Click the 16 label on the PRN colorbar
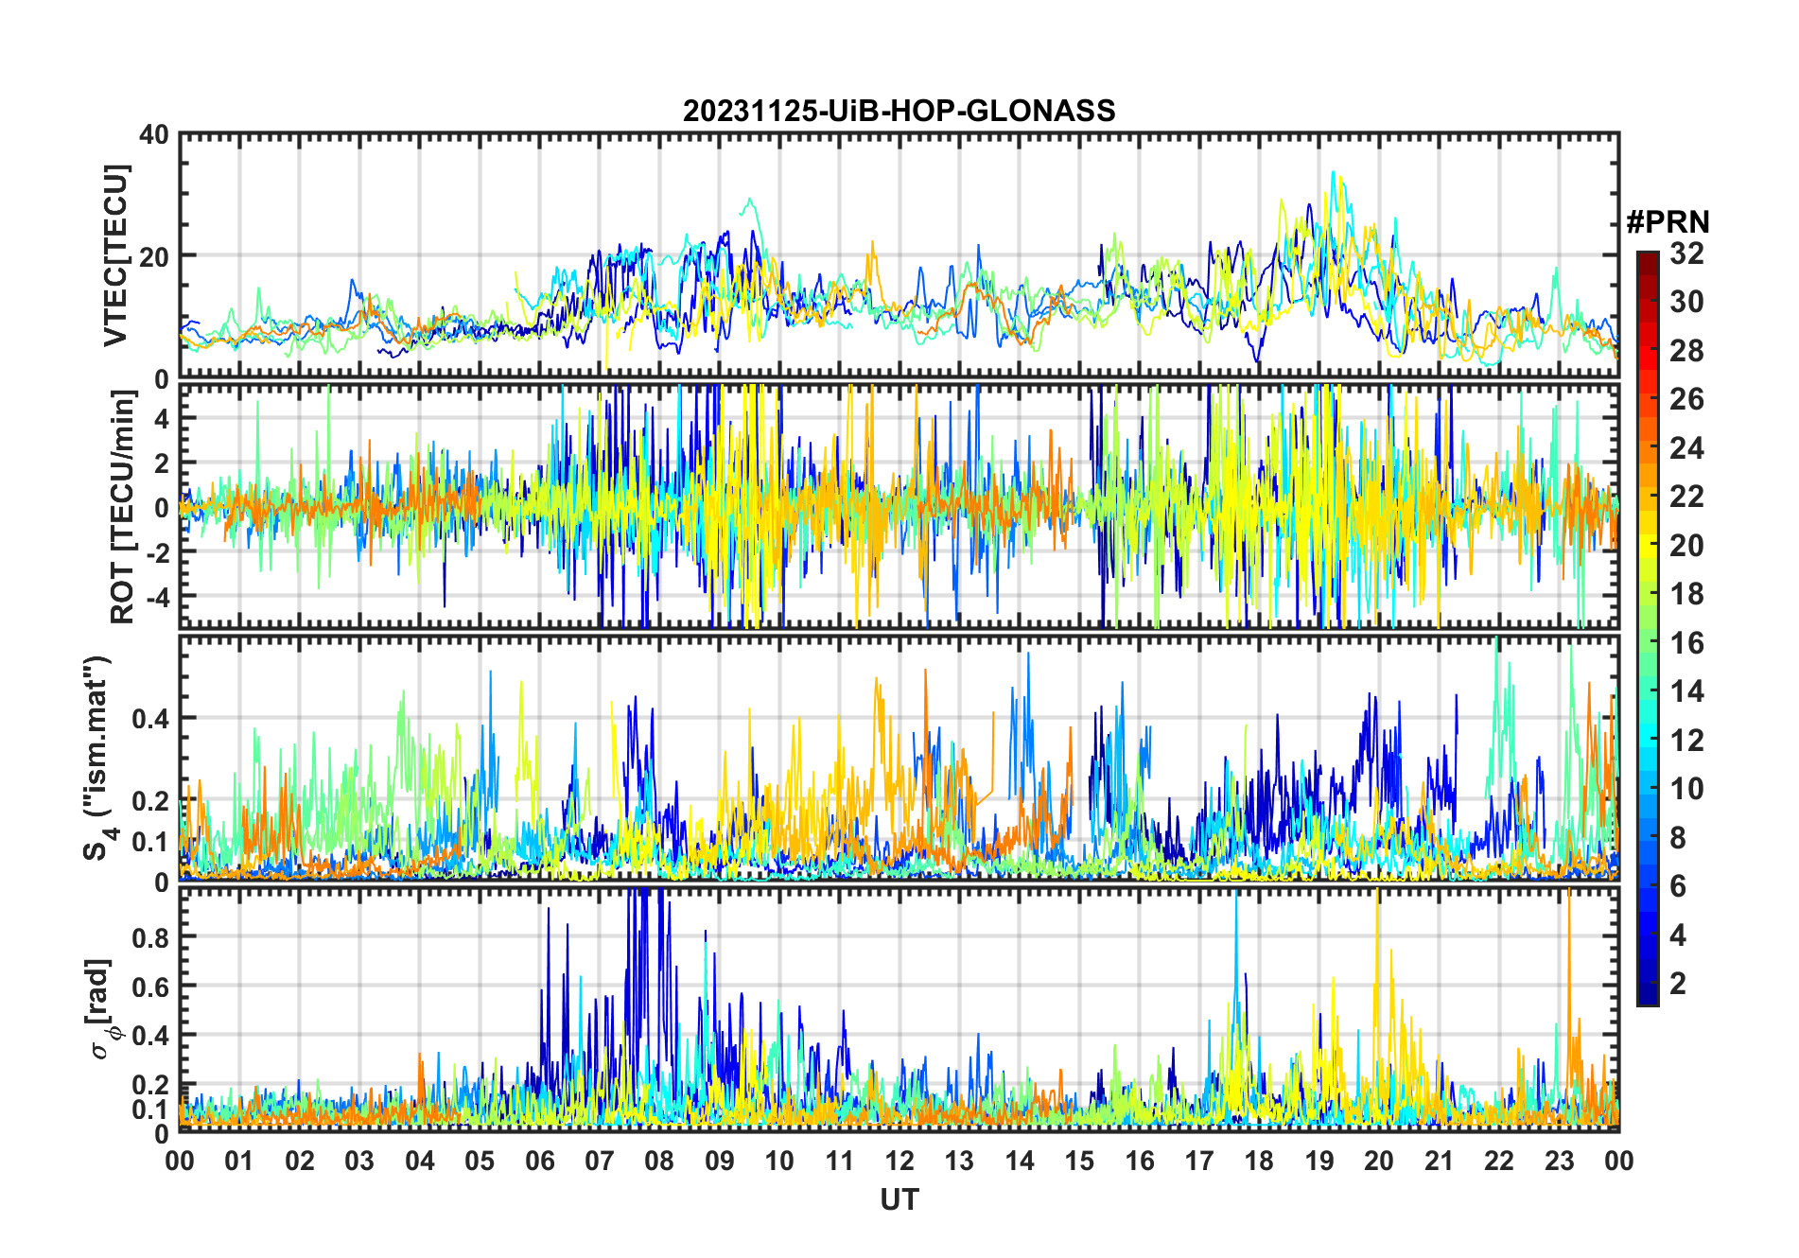This screenshot has height=1258, width=1799. click(x=1686, y=643)
